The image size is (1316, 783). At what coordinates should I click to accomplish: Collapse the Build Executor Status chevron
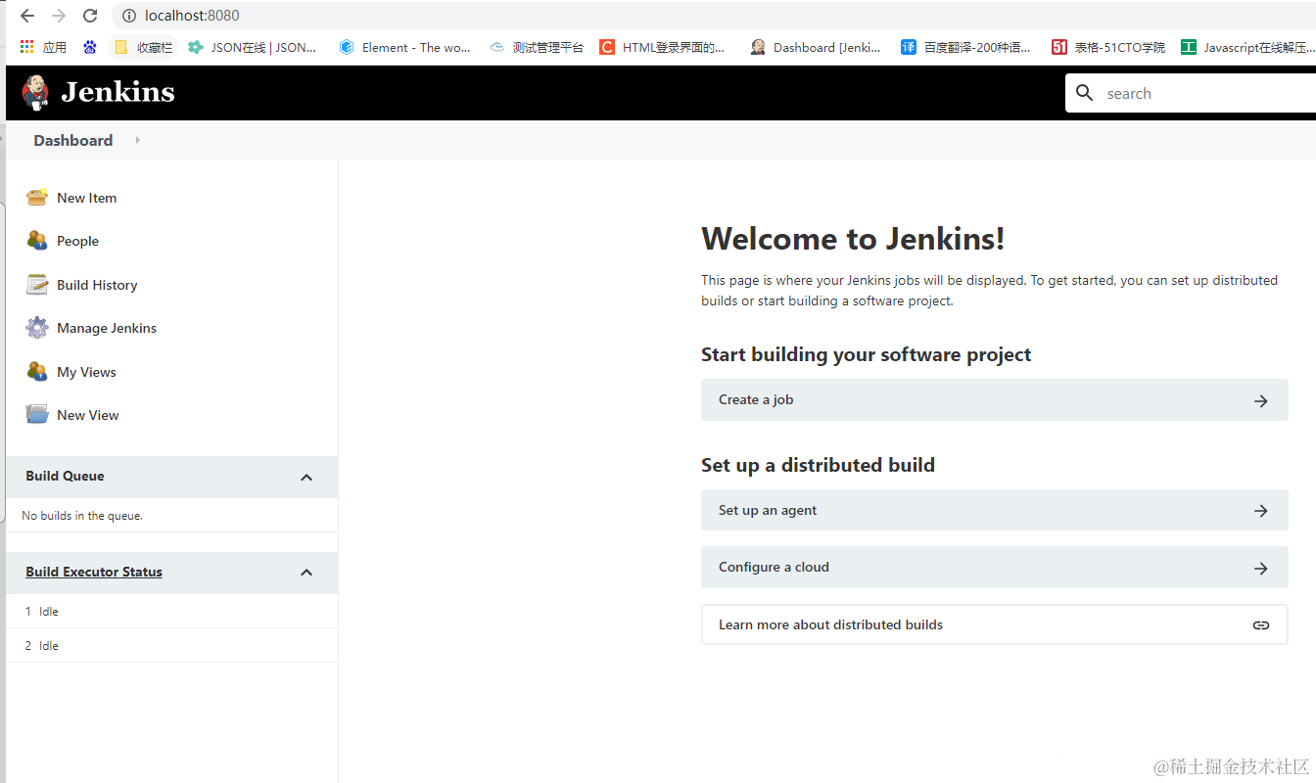pyautogui.click(x=306, y=573)
